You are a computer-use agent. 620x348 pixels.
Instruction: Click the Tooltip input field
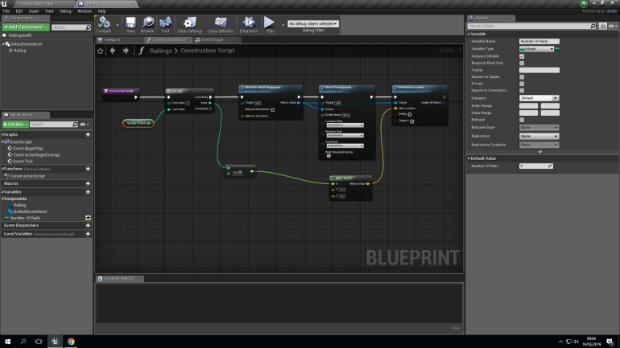(539, 70)
